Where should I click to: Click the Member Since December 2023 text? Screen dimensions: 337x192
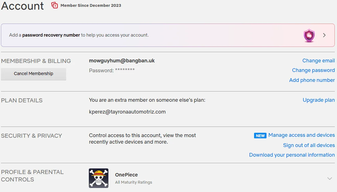coord(91,5)
